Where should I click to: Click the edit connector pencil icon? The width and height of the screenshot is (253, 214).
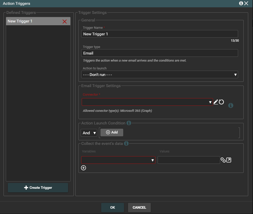216,102
